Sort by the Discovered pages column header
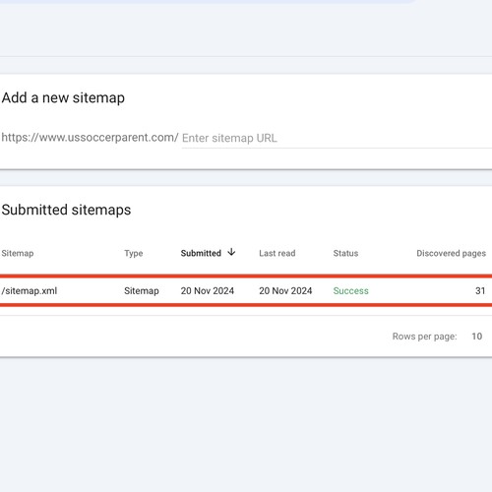The height and width of the screenshot is (492, 492). pyautogui.click(x=452, y=253)
